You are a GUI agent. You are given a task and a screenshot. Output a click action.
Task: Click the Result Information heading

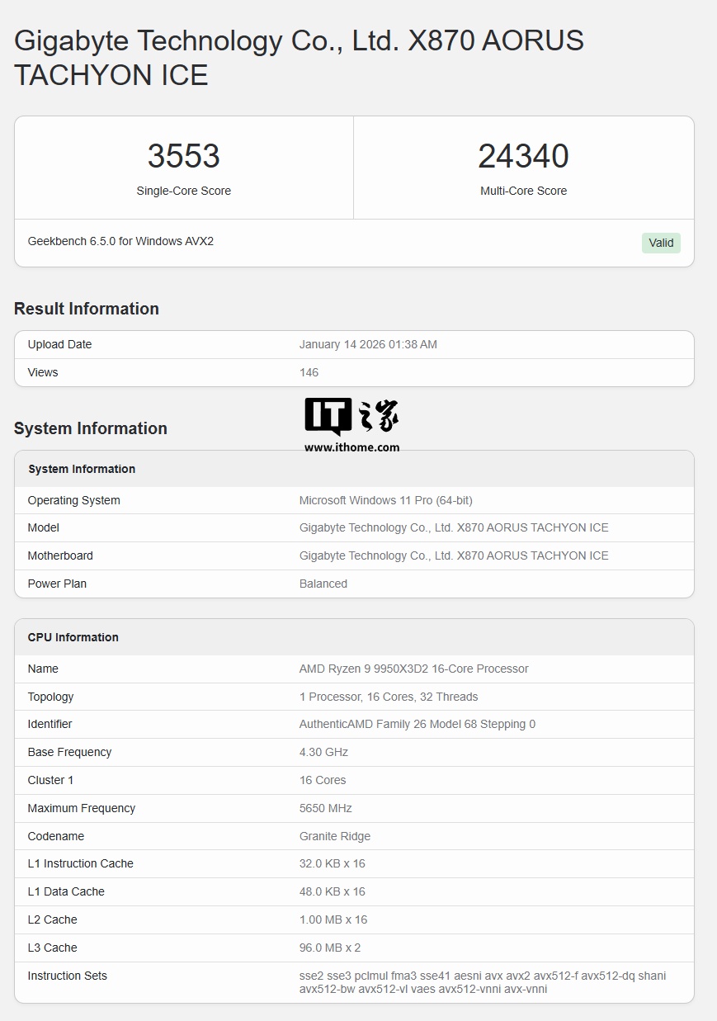(87, 309)
